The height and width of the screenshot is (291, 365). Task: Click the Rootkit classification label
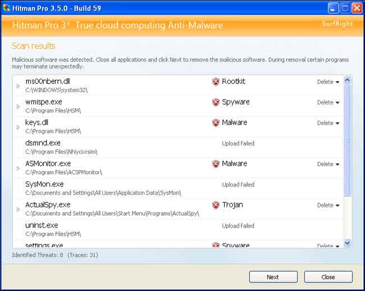(x=234, y=81)
